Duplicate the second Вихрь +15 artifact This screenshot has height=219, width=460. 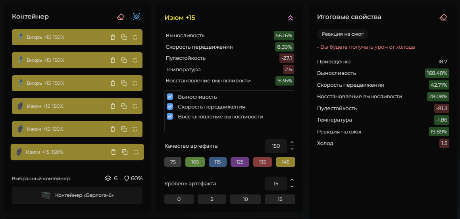click(x=124, y=60)
